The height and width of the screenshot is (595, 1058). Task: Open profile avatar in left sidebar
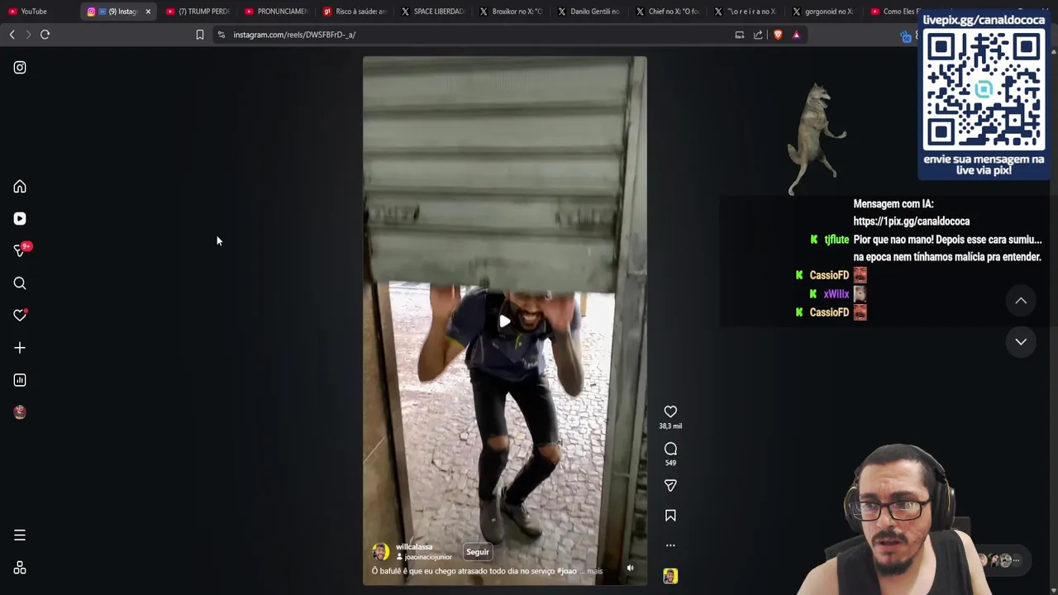[20, 412]
